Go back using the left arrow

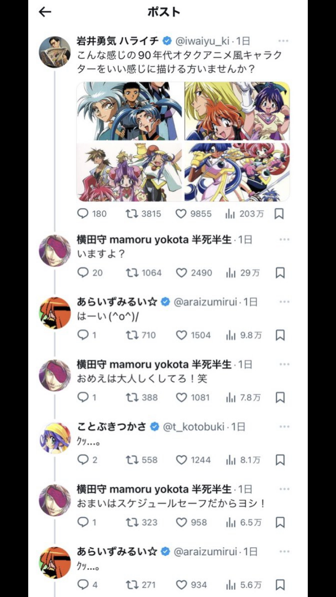(45, 12)
